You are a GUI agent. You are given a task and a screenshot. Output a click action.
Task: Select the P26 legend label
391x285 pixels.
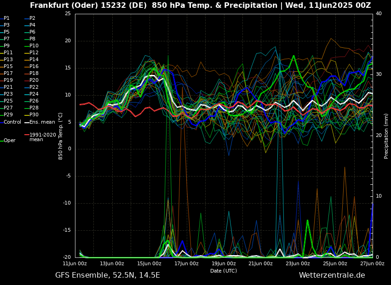tap(31, 101)
